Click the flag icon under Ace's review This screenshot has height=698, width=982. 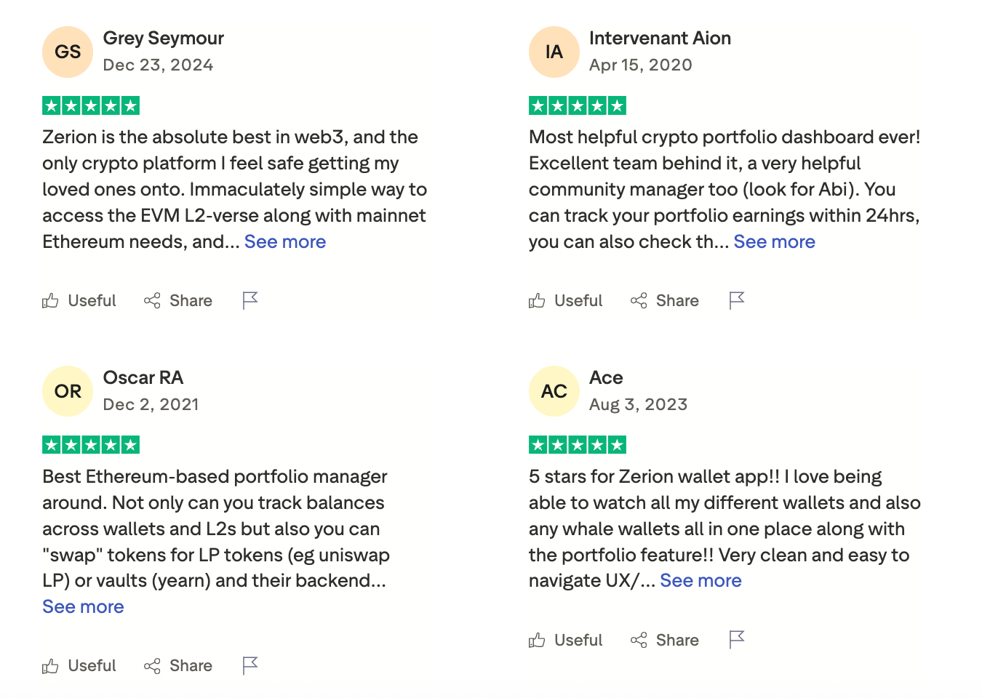point(736,639)
